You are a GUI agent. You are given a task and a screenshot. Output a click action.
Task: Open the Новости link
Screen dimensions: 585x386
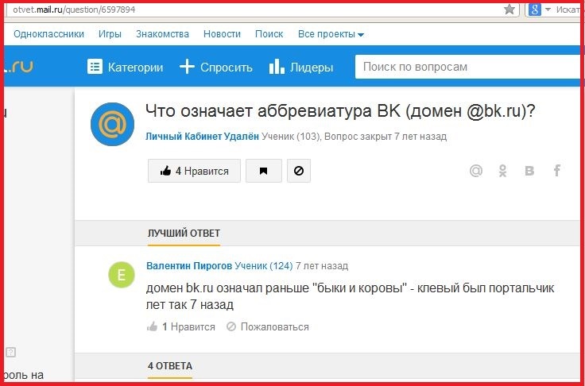click(x=222, y=34)
